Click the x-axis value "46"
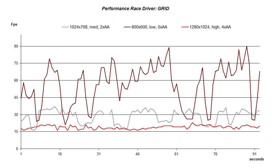This screenshot has width=272, height=168. 138,154
